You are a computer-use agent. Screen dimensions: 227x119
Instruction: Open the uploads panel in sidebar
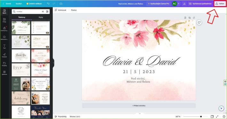coord(4,38)
